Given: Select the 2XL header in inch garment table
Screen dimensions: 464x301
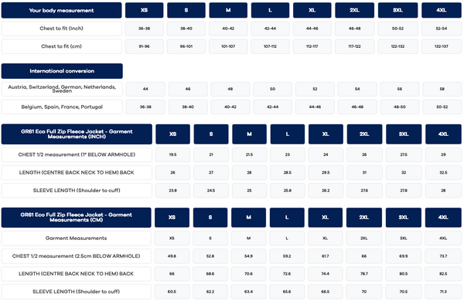Looking at the screenshot, I should tap(364, 134).
